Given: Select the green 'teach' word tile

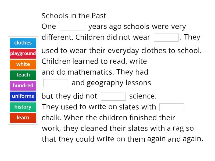Looking at the screenshot, I should tap(23, 75).
